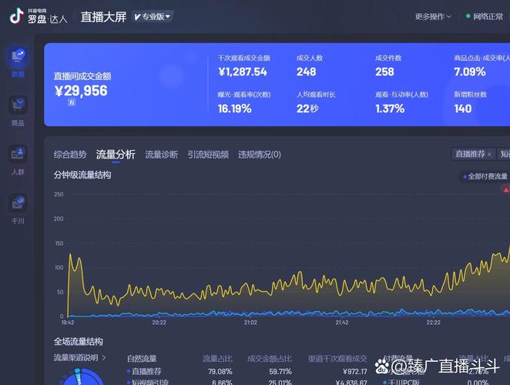Click the 7.09% conversion rate value
This screenshot has height=385, width=510.
pyautogui.click(x=470, y=72)
